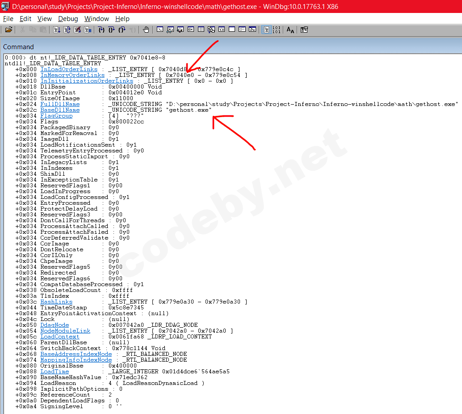This screenshot has height=414, width=462.
Task: Open the Watch window toolbar icon
Action: (170, 30)
